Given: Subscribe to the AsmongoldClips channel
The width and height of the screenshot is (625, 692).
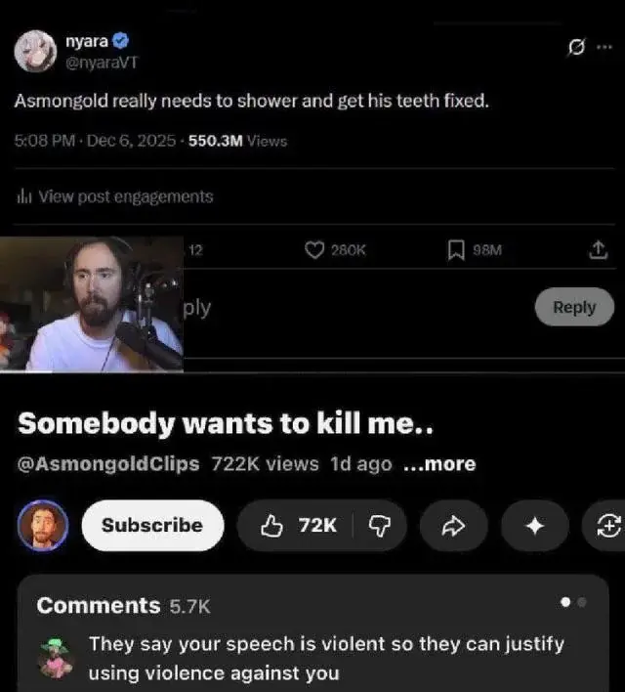Looking at the screenshot, I should [152, 525].
